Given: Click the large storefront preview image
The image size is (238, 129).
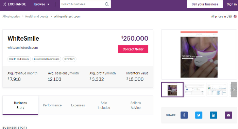Looking at the screenshot, I should tap(199, 55).
